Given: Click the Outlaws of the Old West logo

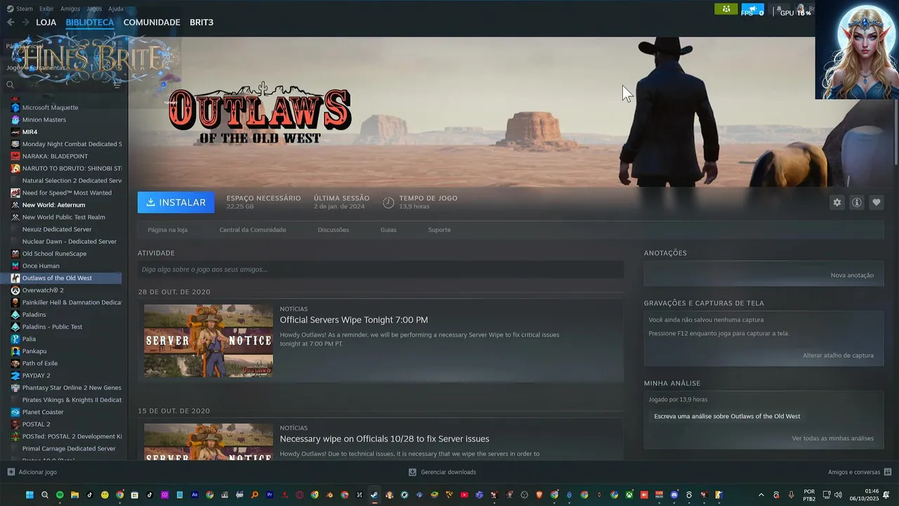Looking at the screenshot, I should click(x=259, y=112).
